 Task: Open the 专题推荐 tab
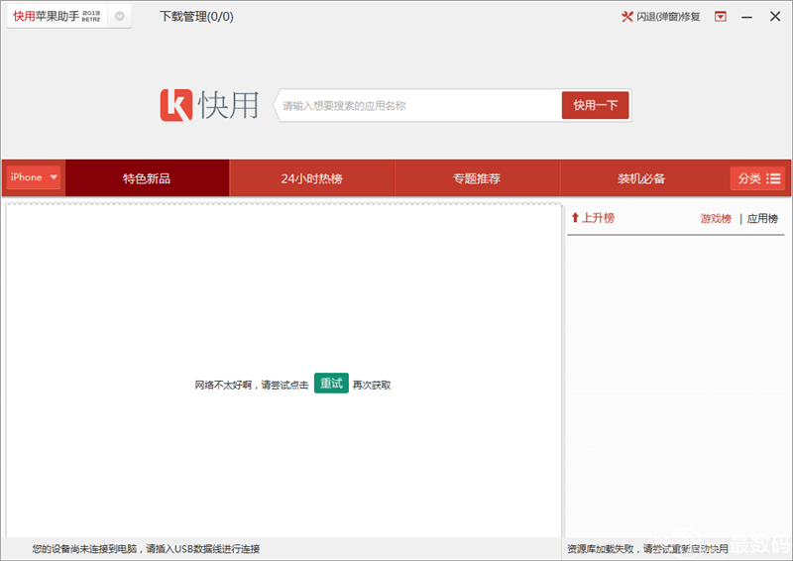coord(477,178)
